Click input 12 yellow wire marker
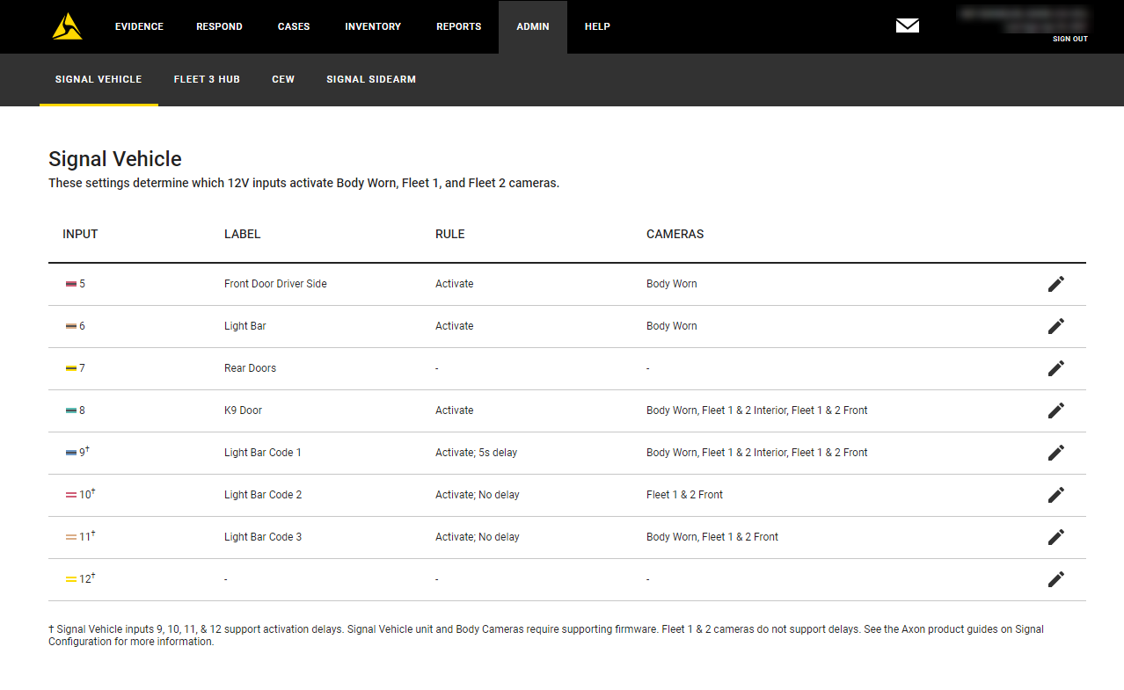The width and height of the screenshot is (1124, 690). (71, 579)
